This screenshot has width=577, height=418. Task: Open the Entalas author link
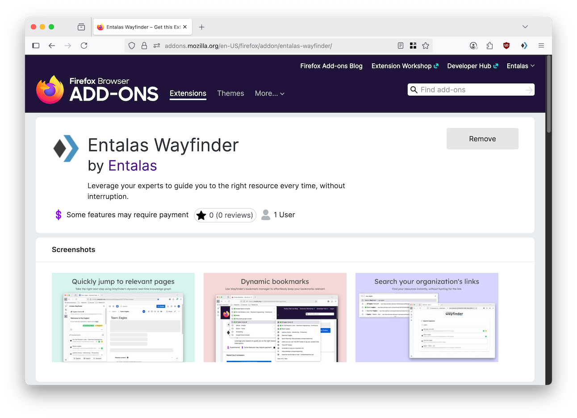point(132,165)
